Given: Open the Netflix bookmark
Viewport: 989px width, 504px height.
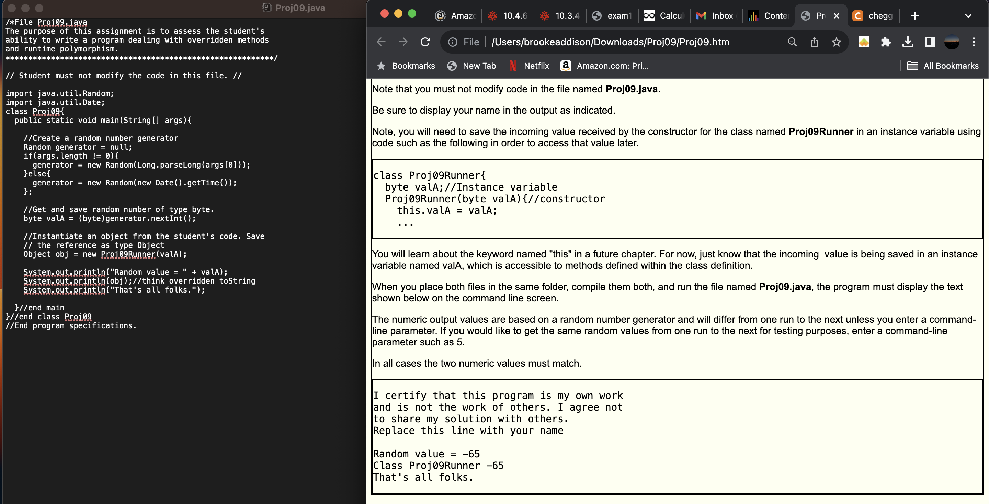Looking at the screenshot, I should (529, 66).
